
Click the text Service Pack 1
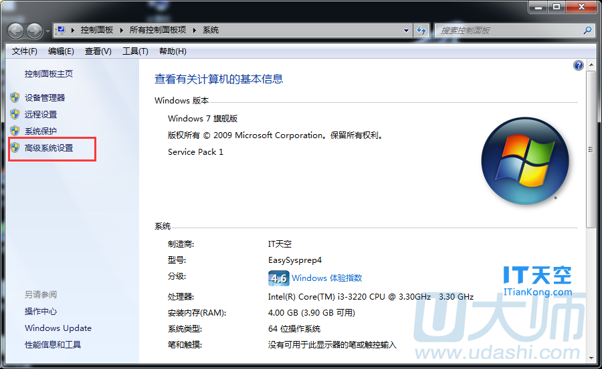click(x=195, y=152)
